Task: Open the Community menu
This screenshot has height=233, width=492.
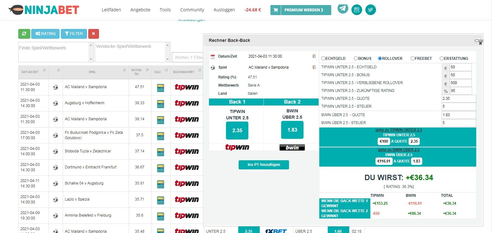Action: 192,10
